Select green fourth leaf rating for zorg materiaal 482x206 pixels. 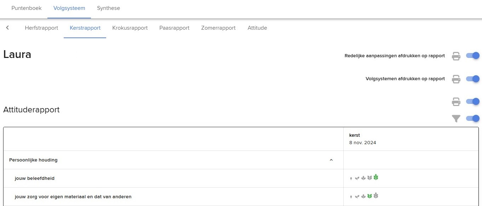(369, 196)
